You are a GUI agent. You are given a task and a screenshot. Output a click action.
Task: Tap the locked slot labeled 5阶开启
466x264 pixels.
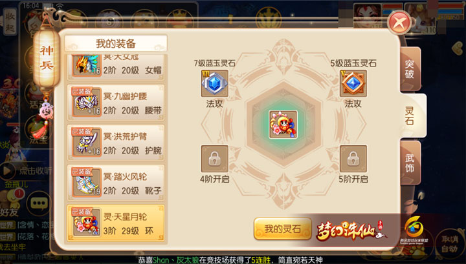click(x=353, y=159)
